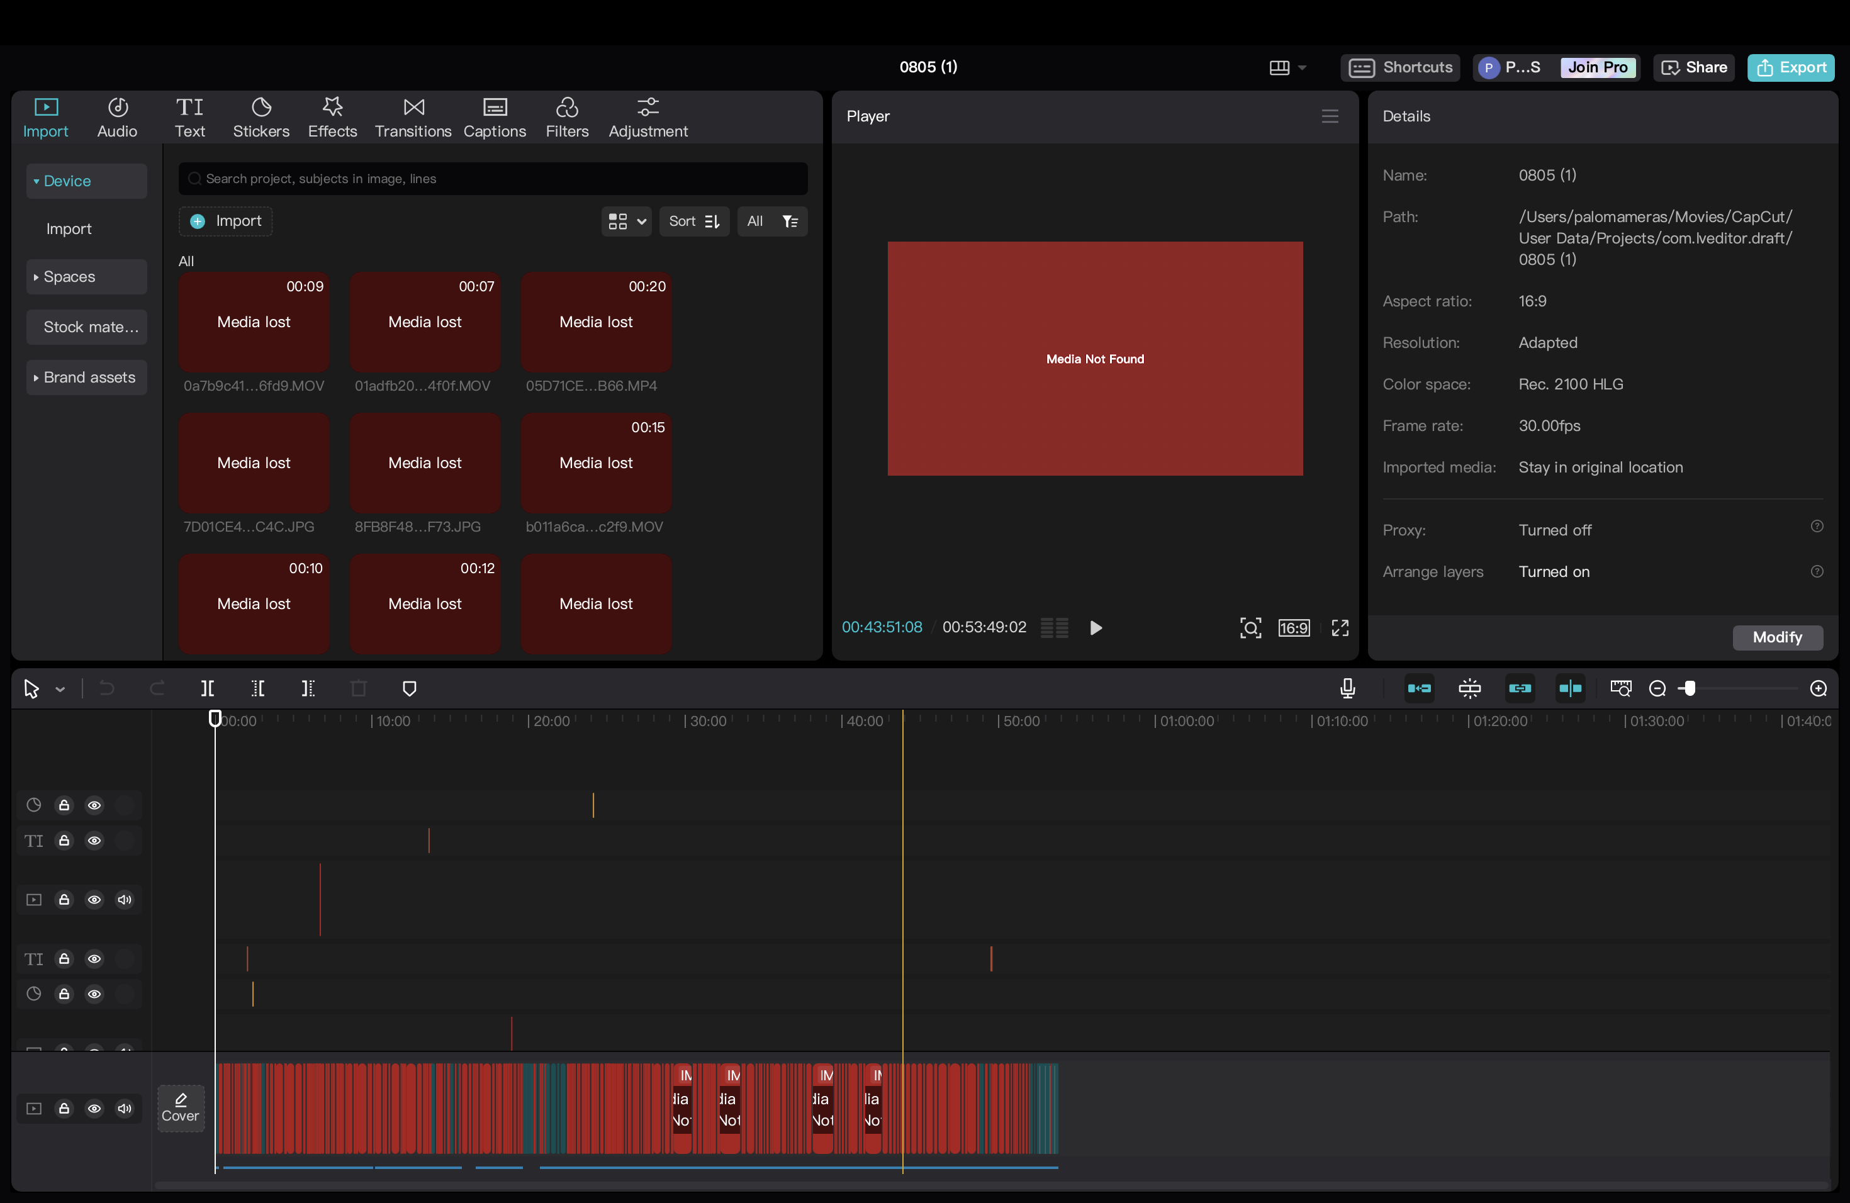Select the 05D71CE...B66.MP4 media thumbnail
The image size is (1850, 1203).
pos(595,323)
